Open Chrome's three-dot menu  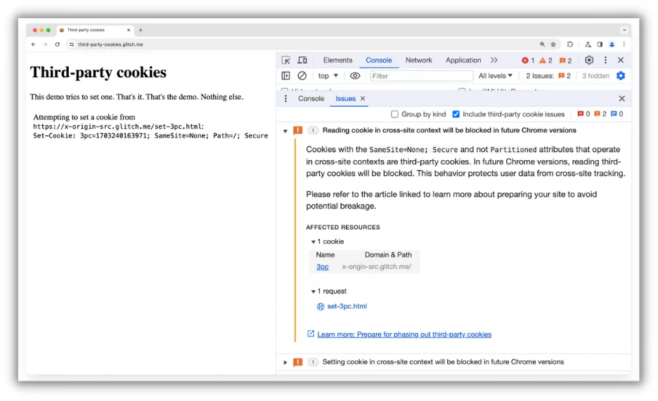point(624,44)
